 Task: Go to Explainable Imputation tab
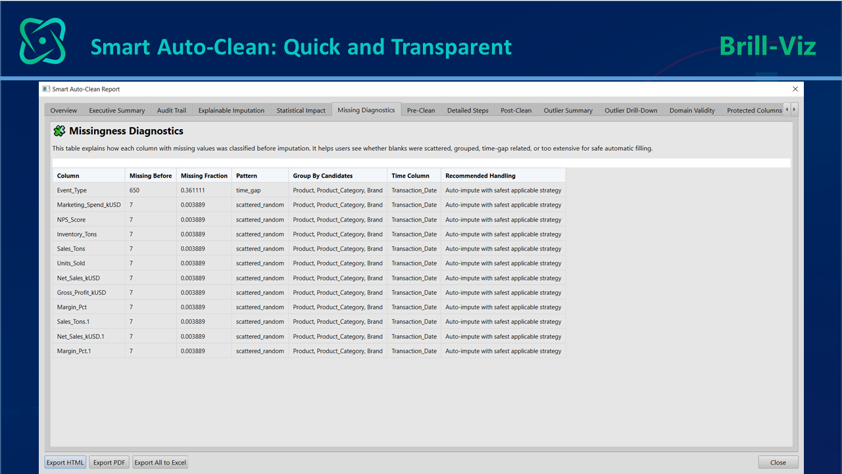coord(232,110)
